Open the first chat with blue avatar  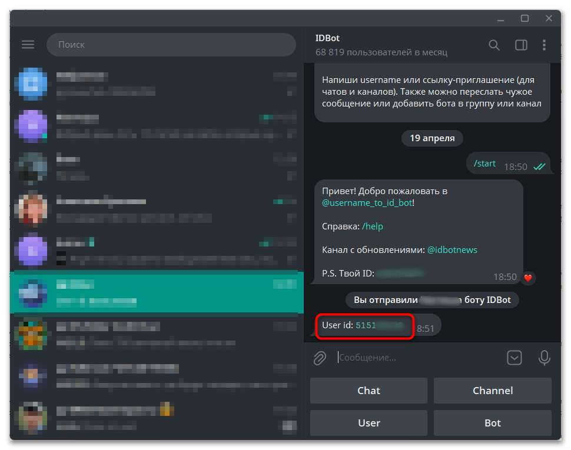[x=157, y=84]
